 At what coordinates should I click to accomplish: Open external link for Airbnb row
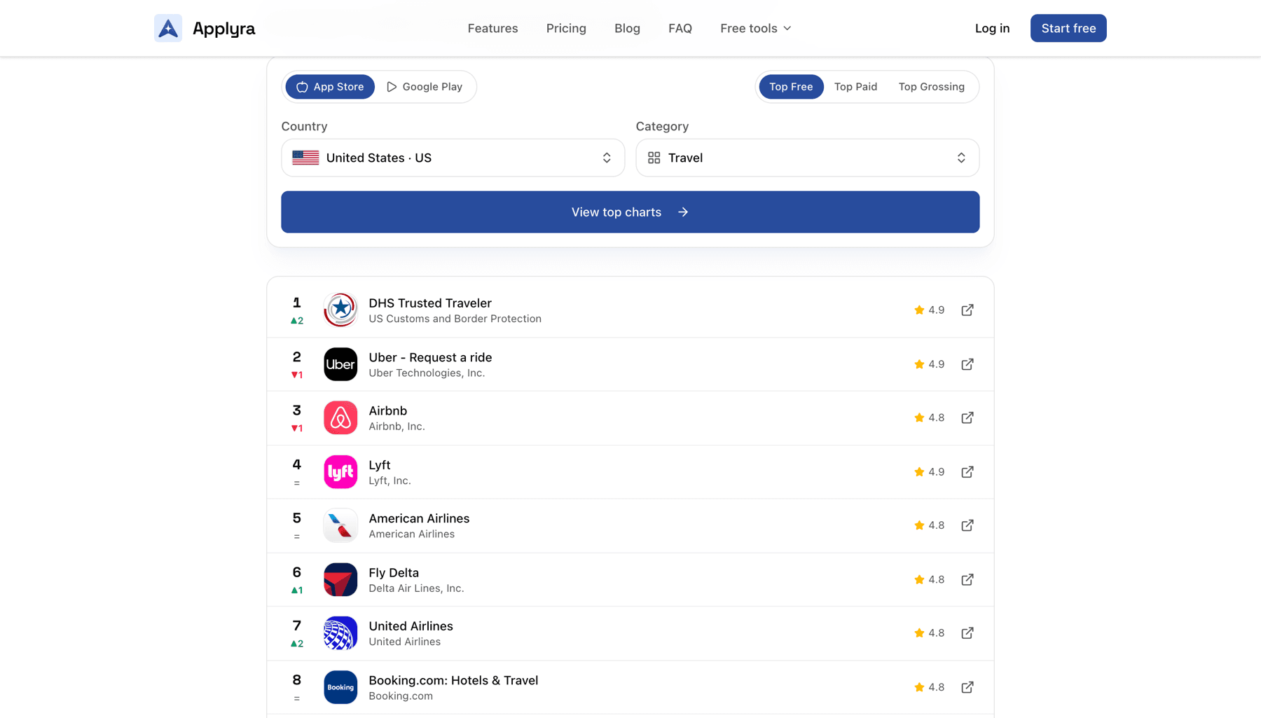[x=967, y=417]
